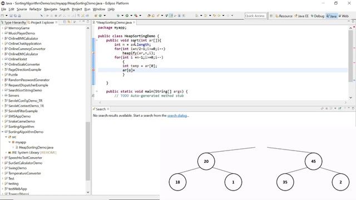Open the New wizard dropdown arrow
The height and width of the screenshot is (200, 356).
point(6,16)
